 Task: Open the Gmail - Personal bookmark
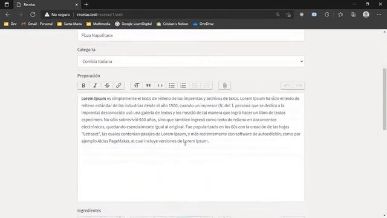37,24
